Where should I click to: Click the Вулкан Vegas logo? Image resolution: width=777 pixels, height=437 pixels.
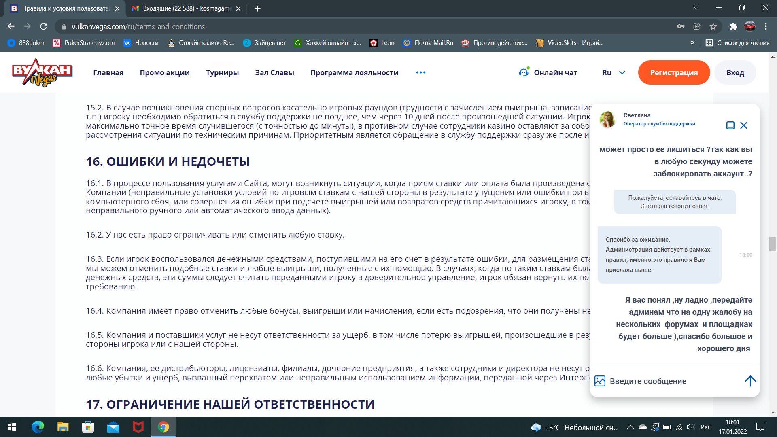pyautogui.click(x=42, y=72)
